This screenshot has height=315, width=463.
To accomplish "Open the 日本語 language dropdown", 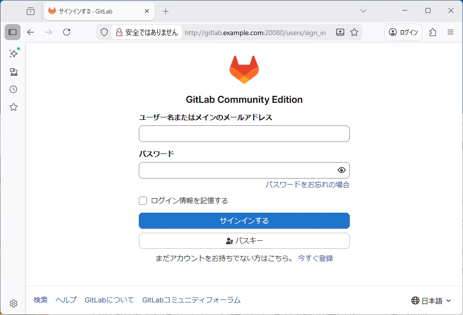I will click(x=431, y=301).
